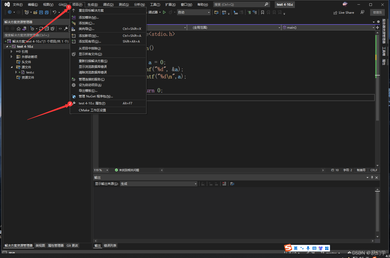Click the Undo arrow icon
This screenshot has width=390, height=258.
tap(55, 12)
